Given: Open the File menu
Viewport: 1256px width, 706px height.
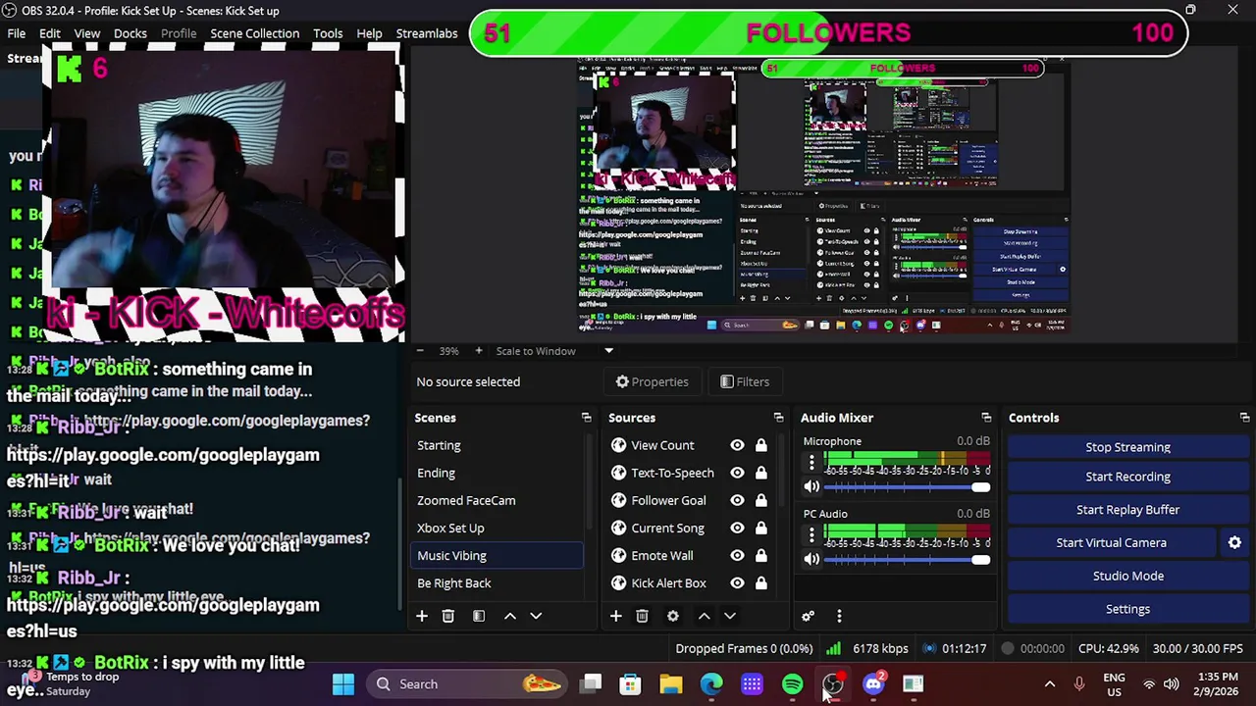Looking at the screenshot, I should (x=17, y=33).
